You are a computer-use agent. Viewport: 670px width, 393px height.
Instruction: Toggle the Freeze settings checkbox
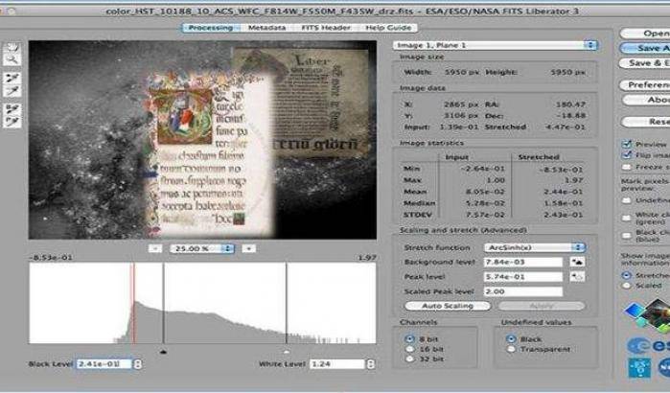click(627, 167)
